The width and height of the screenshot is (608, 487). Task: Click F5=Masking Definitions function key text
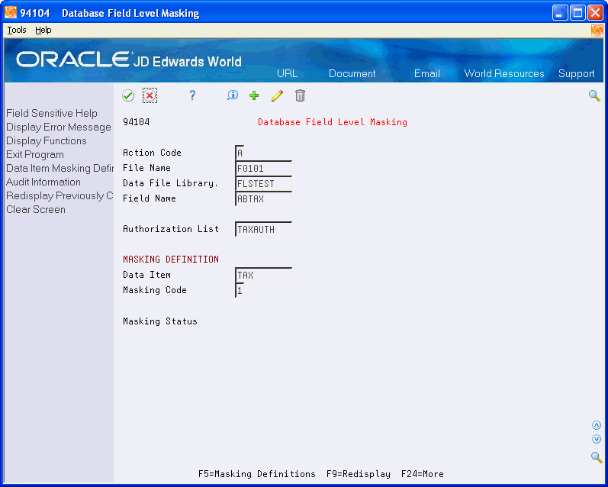(x=256, y=474)
